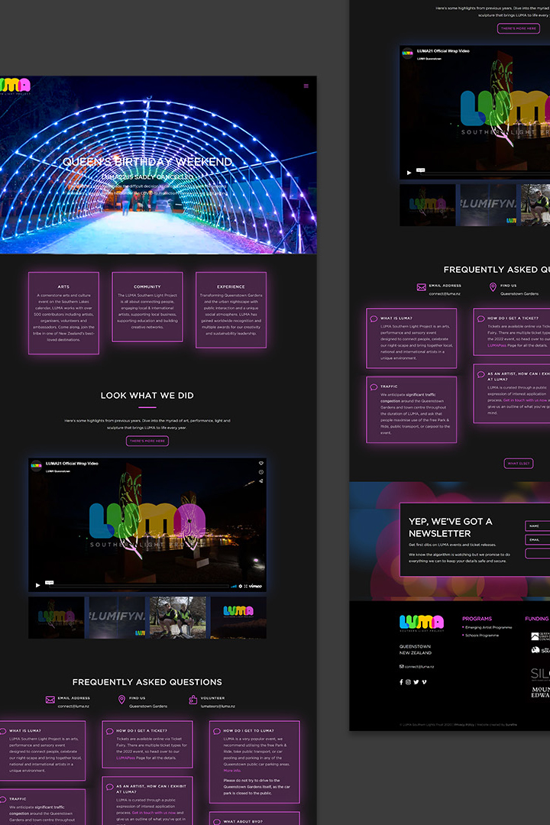The image size is (550, 825).
Task: Enter fullscreen on the Vimeo player
Action: 246,586
